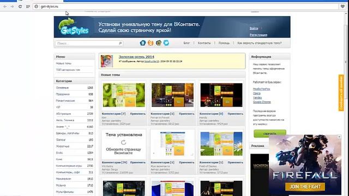Open the Золотая осень 2014 topic link
The height and width of the screenshot is (196, 349).
tap(136, 57)
